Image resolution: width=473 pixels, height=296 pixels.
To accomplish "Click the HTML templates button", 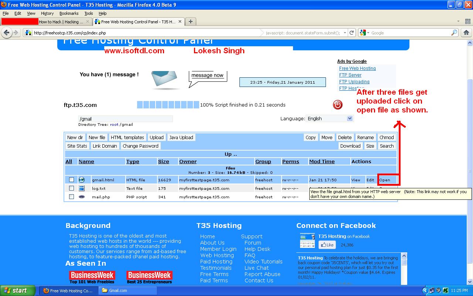I will pos(127,137).
